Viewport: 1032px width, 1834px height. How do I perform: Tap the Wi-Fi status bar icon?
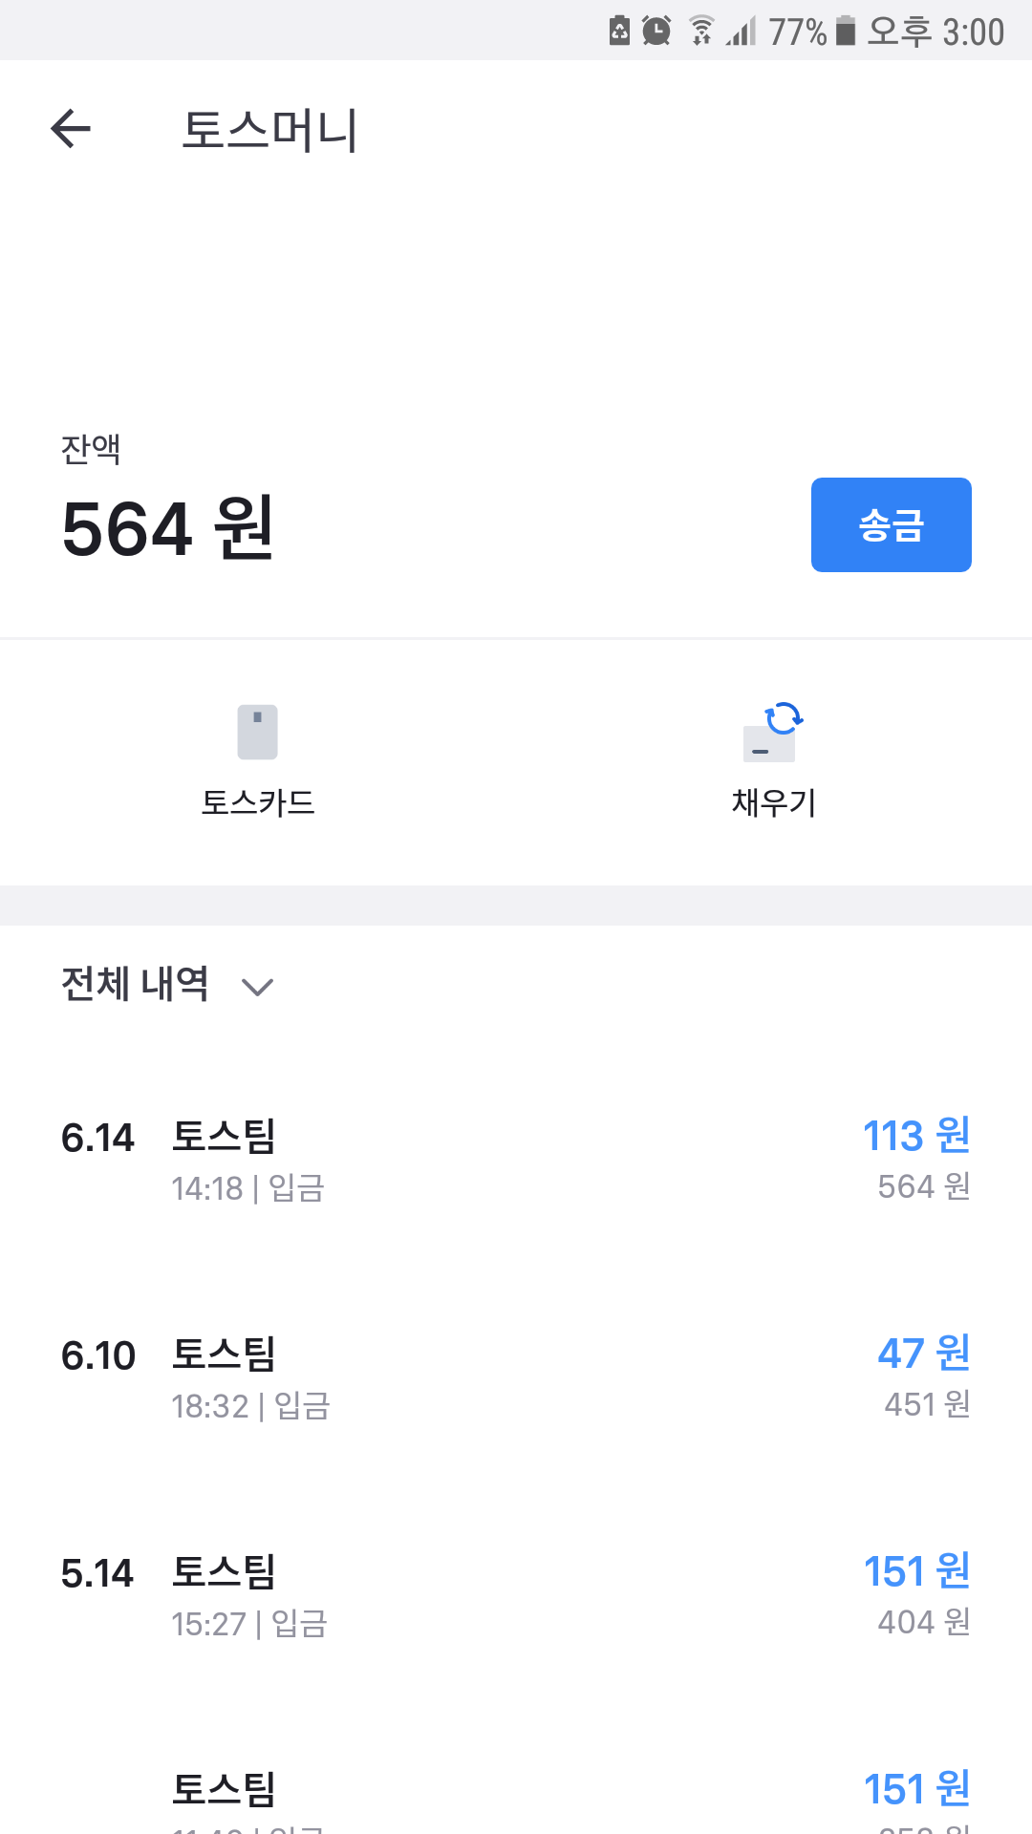pos(701,31)
